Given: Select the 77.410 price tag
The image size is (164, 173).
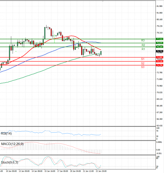Looking at the screenshot, I should tap(160, 39).
